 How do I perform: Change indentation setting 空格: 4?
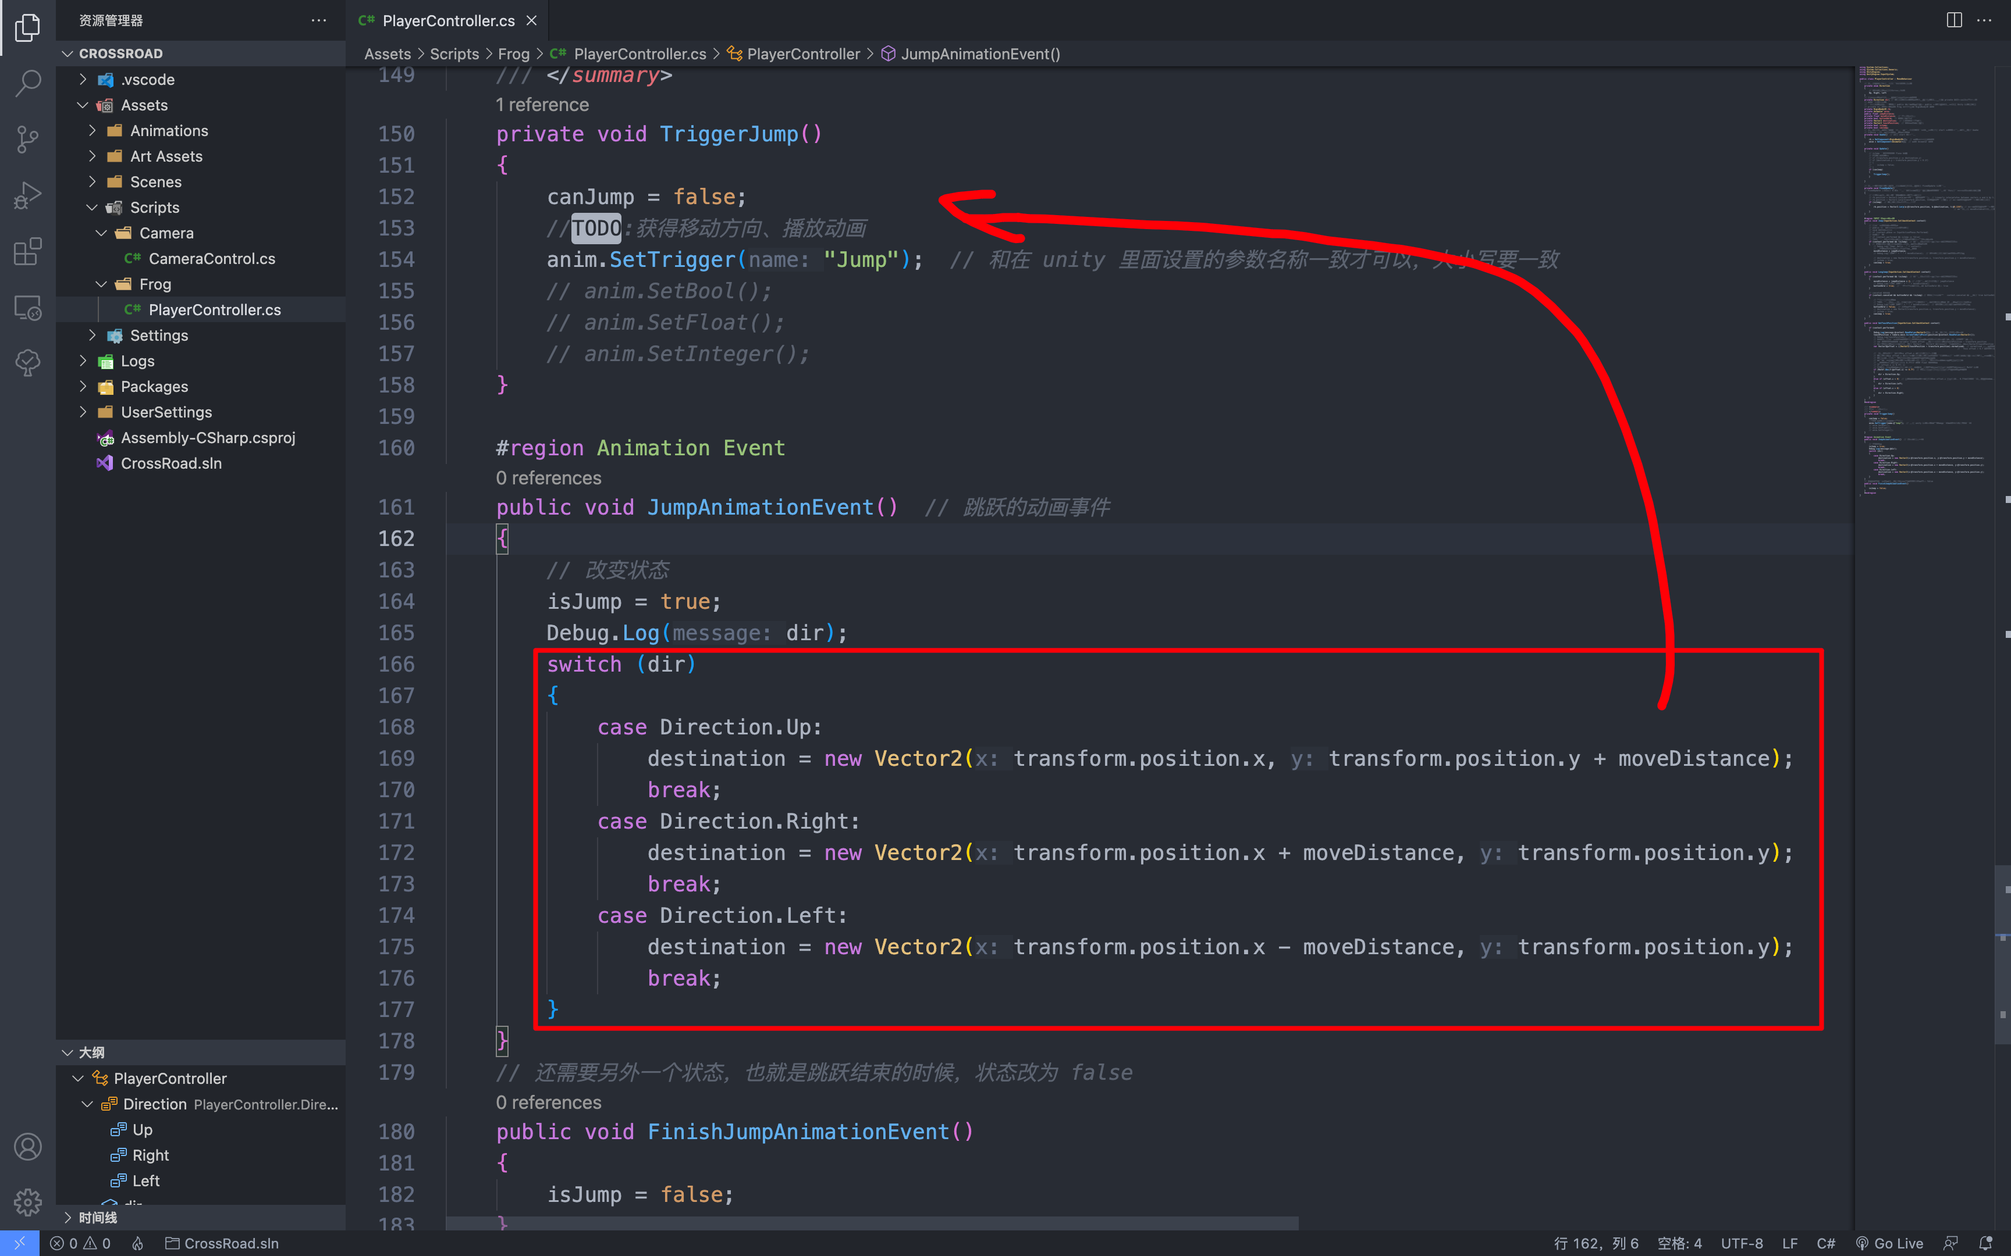(x=1679, y=1244)
